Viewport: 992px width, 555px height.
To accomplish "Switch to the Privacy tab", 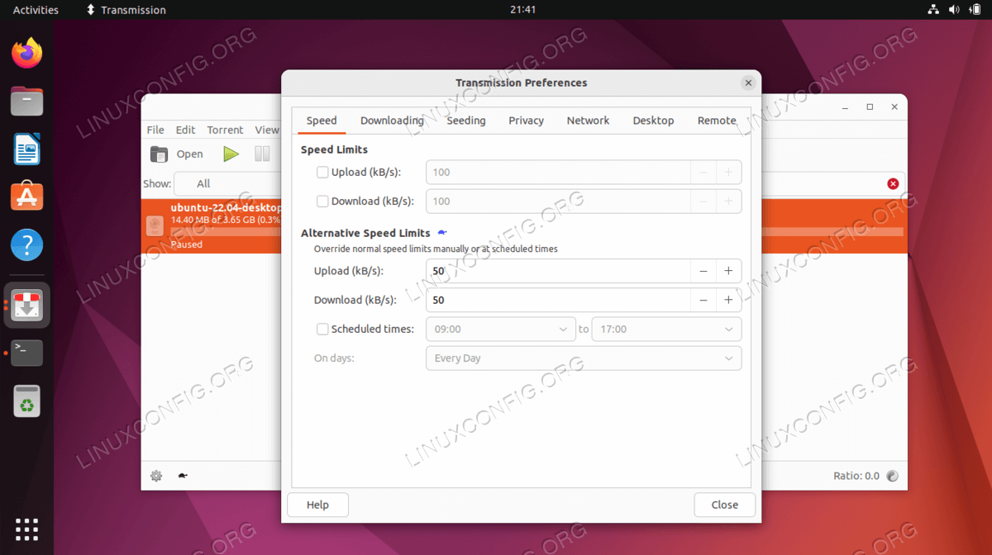I will click(526, 121).
